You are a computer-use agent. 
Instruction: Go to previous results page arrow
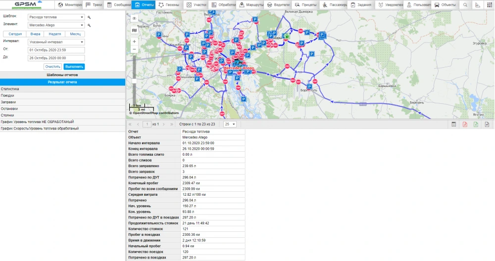[138, 124]
